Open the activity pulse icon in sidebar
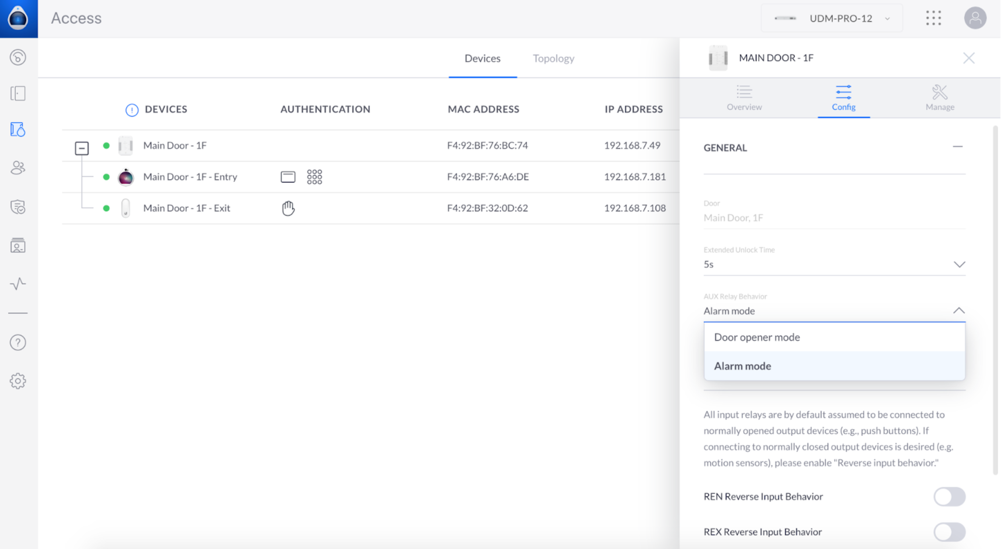 tap(18, 284)
